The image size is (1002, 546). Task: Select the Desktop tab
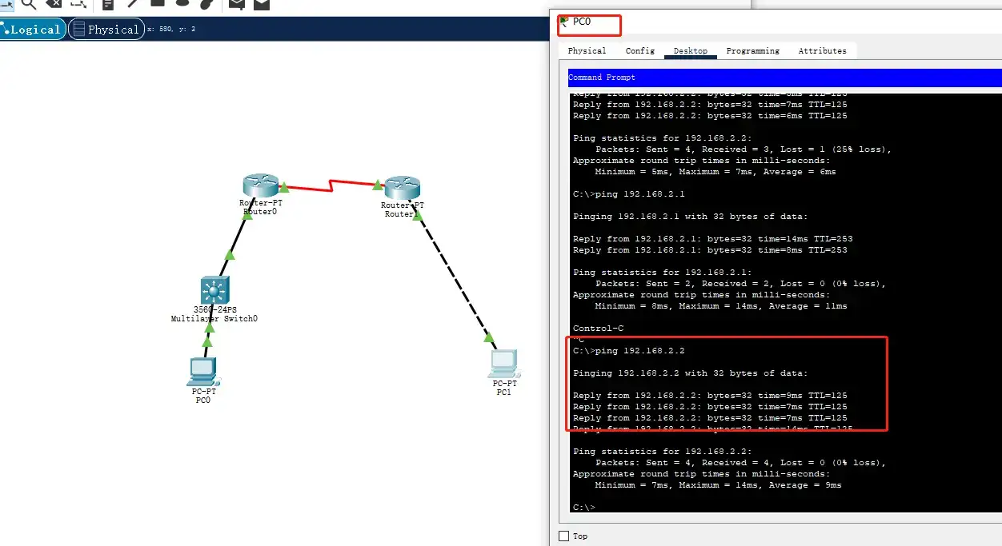[x=690, y=50]
